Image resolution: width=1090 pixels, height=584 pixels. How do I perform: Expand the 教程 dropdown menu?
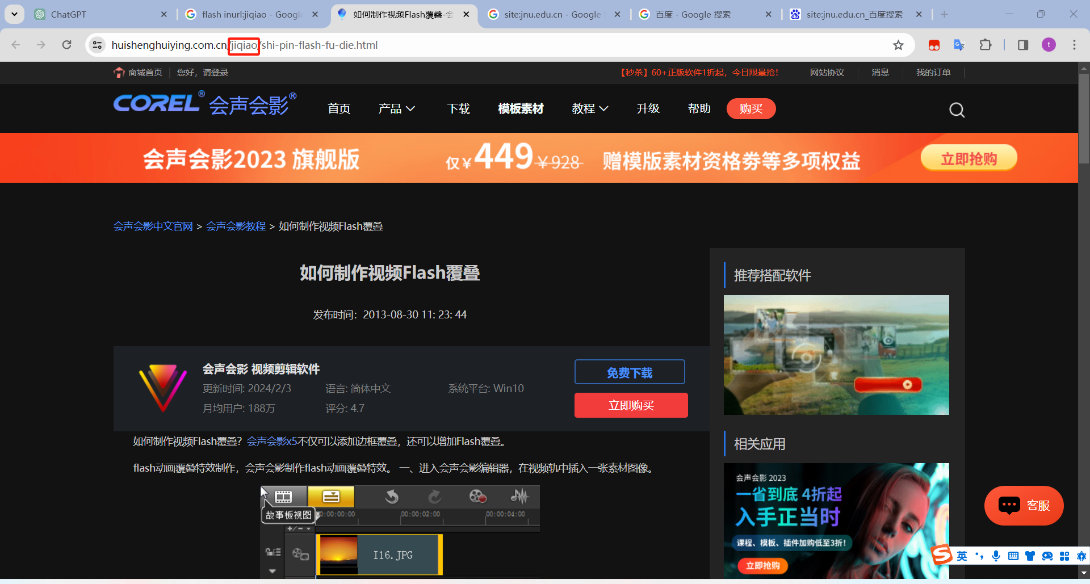point(590,108)
